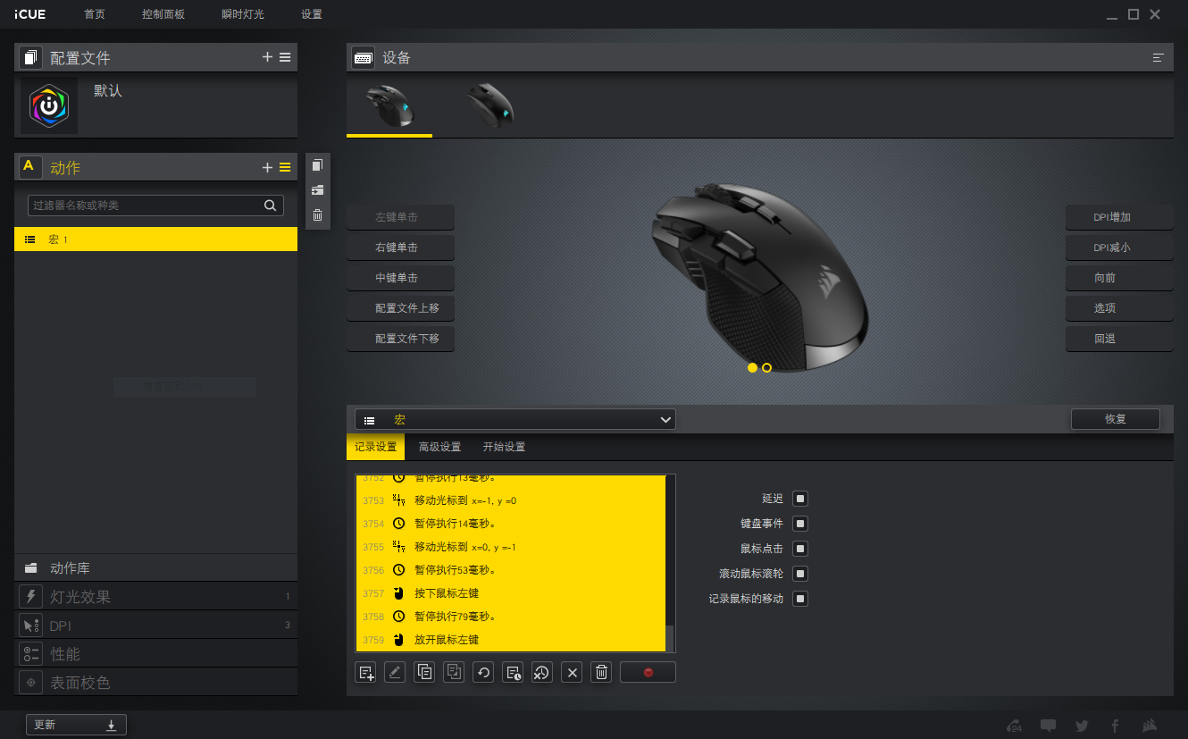Click the move-to-library icon beside 动作 panel
Screen dimensions: 1188x739
click(x=317, y=190)
